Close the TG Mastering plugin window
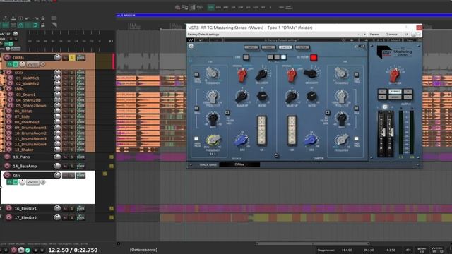 (x=419, y=28)
